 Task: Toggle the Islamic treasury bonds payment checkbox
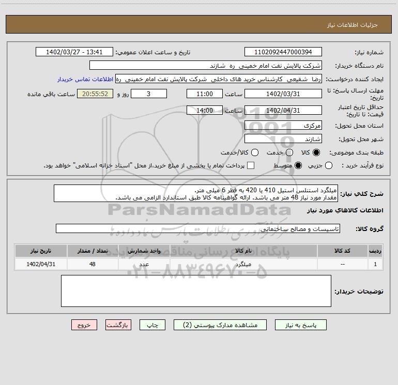[251, 165]
